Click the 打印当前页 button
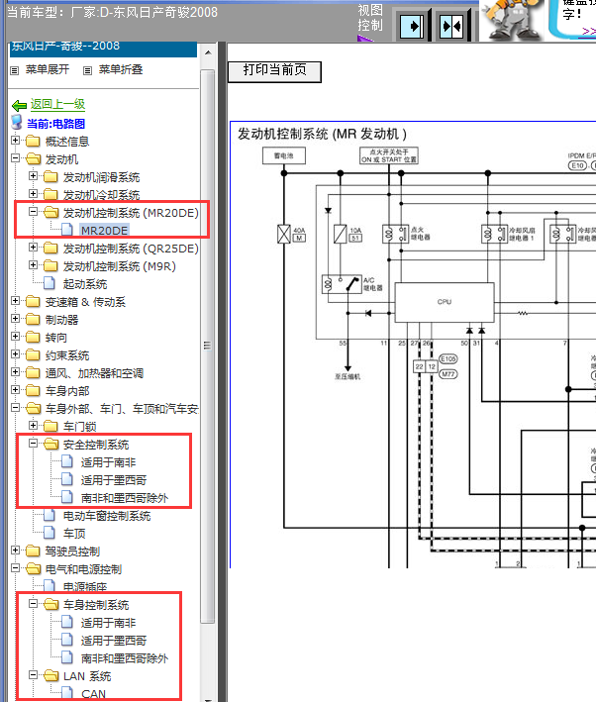This screenshot has width=596, height=702. [x=274, y=71]
